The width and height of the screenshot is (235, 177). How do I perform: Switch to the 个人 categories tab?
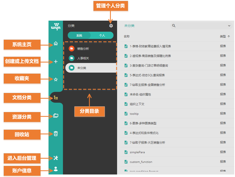102,35
